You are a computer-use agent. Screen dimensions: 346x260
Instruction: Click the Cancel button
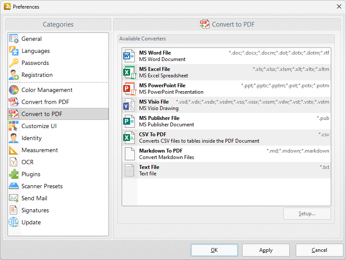pyautogui.click(x=319, y=250)
